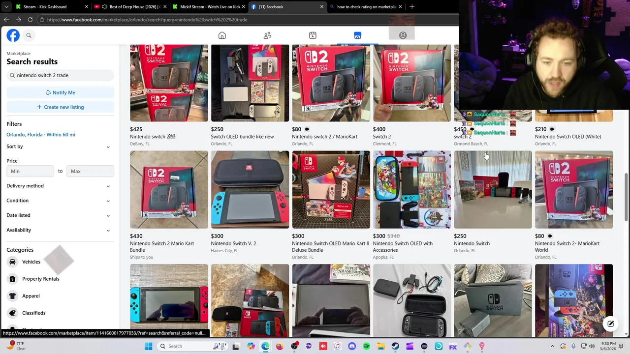Switch to how to check rating tab
This screenshot has height=354, width=630.
(366, 7)
